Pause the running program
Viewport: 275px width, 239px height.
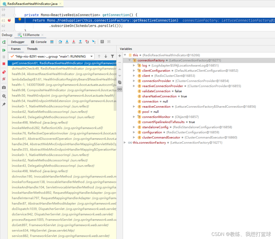tap(4, 57)
